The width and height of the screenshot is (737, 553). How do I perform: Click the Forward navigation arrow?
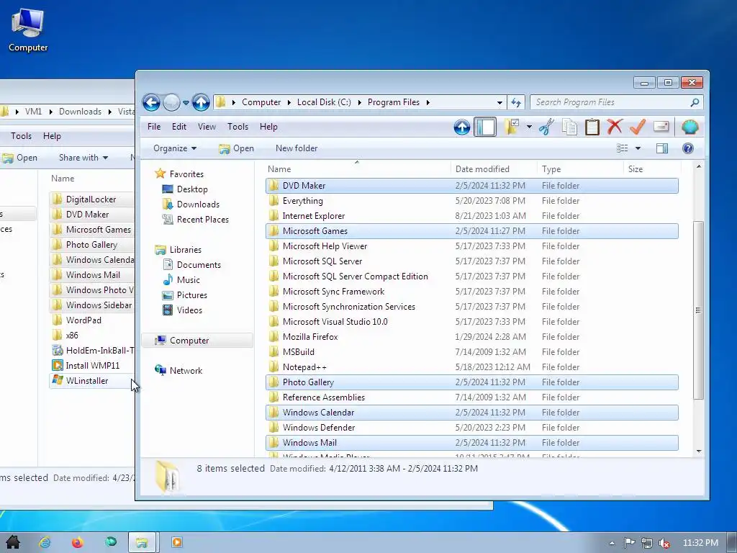(171, 102)
